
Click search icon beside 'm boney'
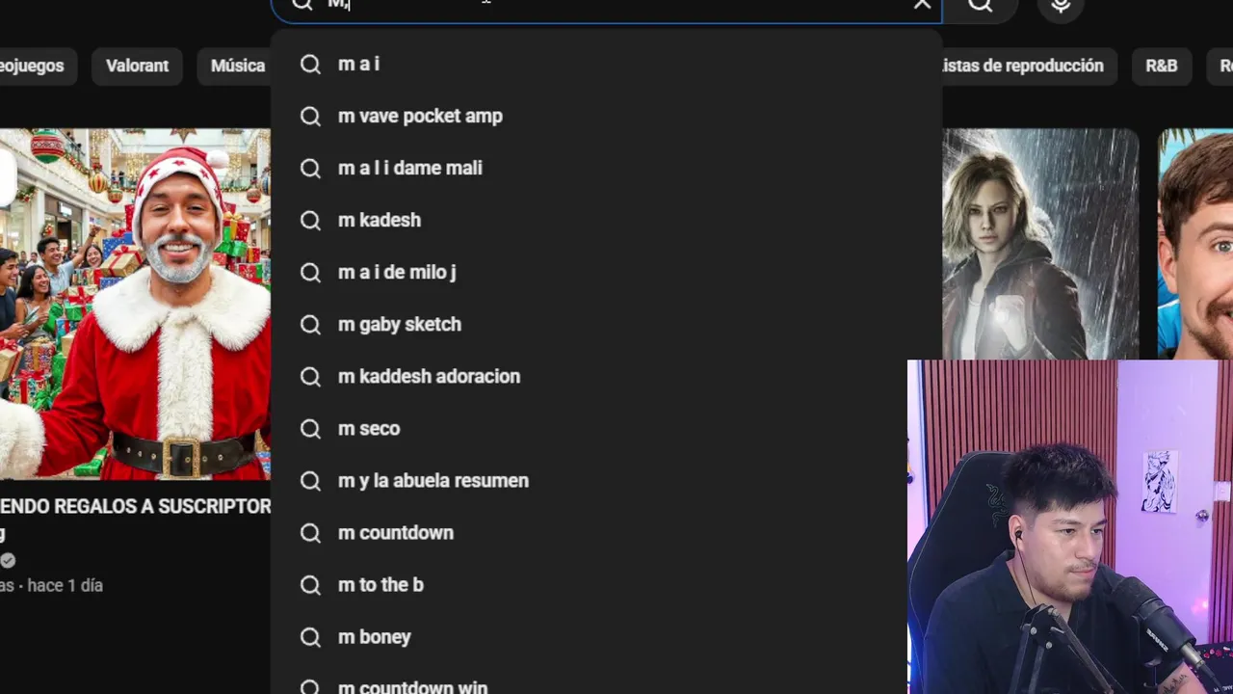pyautogui.click(x=310, y=636)
